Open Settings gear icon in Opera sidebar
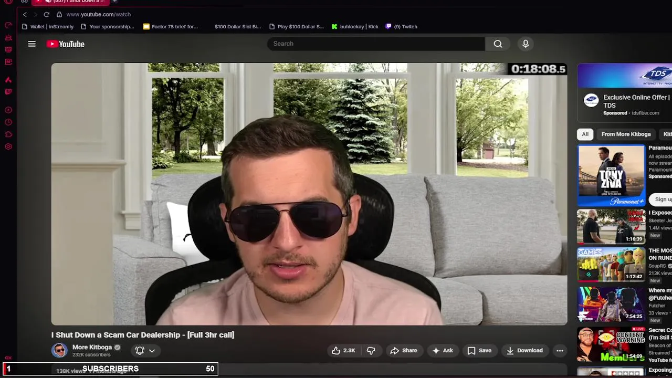 (8, 146)
